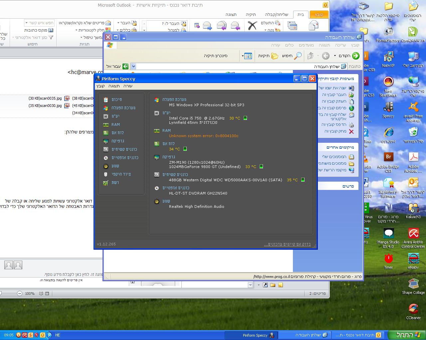The width and height of the screenshot is (426, 340).
Task: Open Manga Studio EX 4.0 desktop icon
Action: 388,238
